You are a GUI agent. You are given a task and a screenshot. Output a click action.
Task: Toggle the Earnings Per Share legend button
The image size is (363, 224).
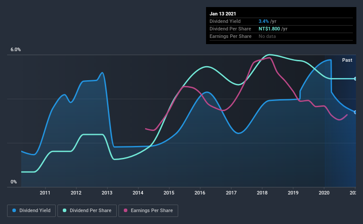pos(148,211)
